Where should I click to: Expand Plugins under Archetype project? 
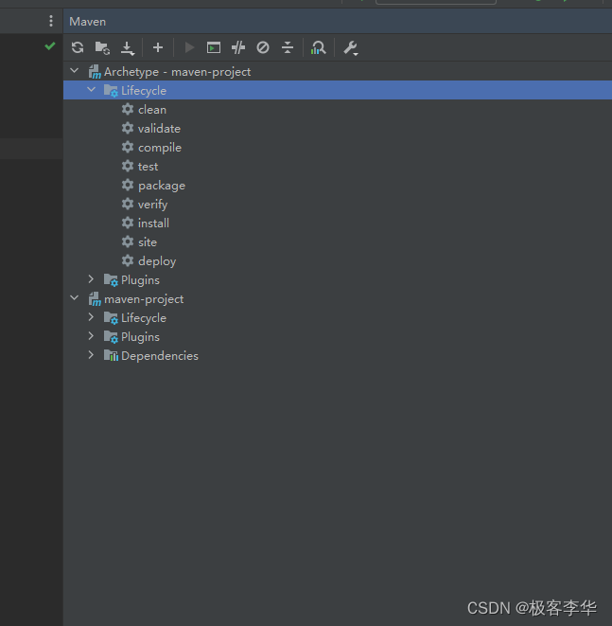92,279
